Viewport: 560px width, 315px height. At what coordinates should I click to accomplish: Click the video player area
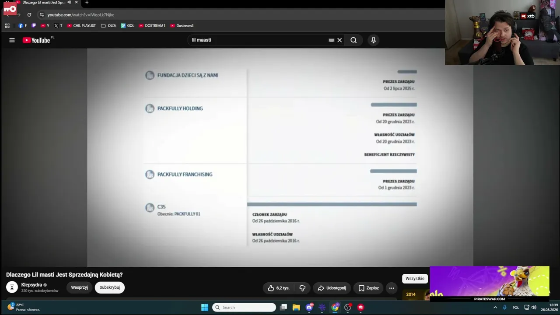pos(280,157)
